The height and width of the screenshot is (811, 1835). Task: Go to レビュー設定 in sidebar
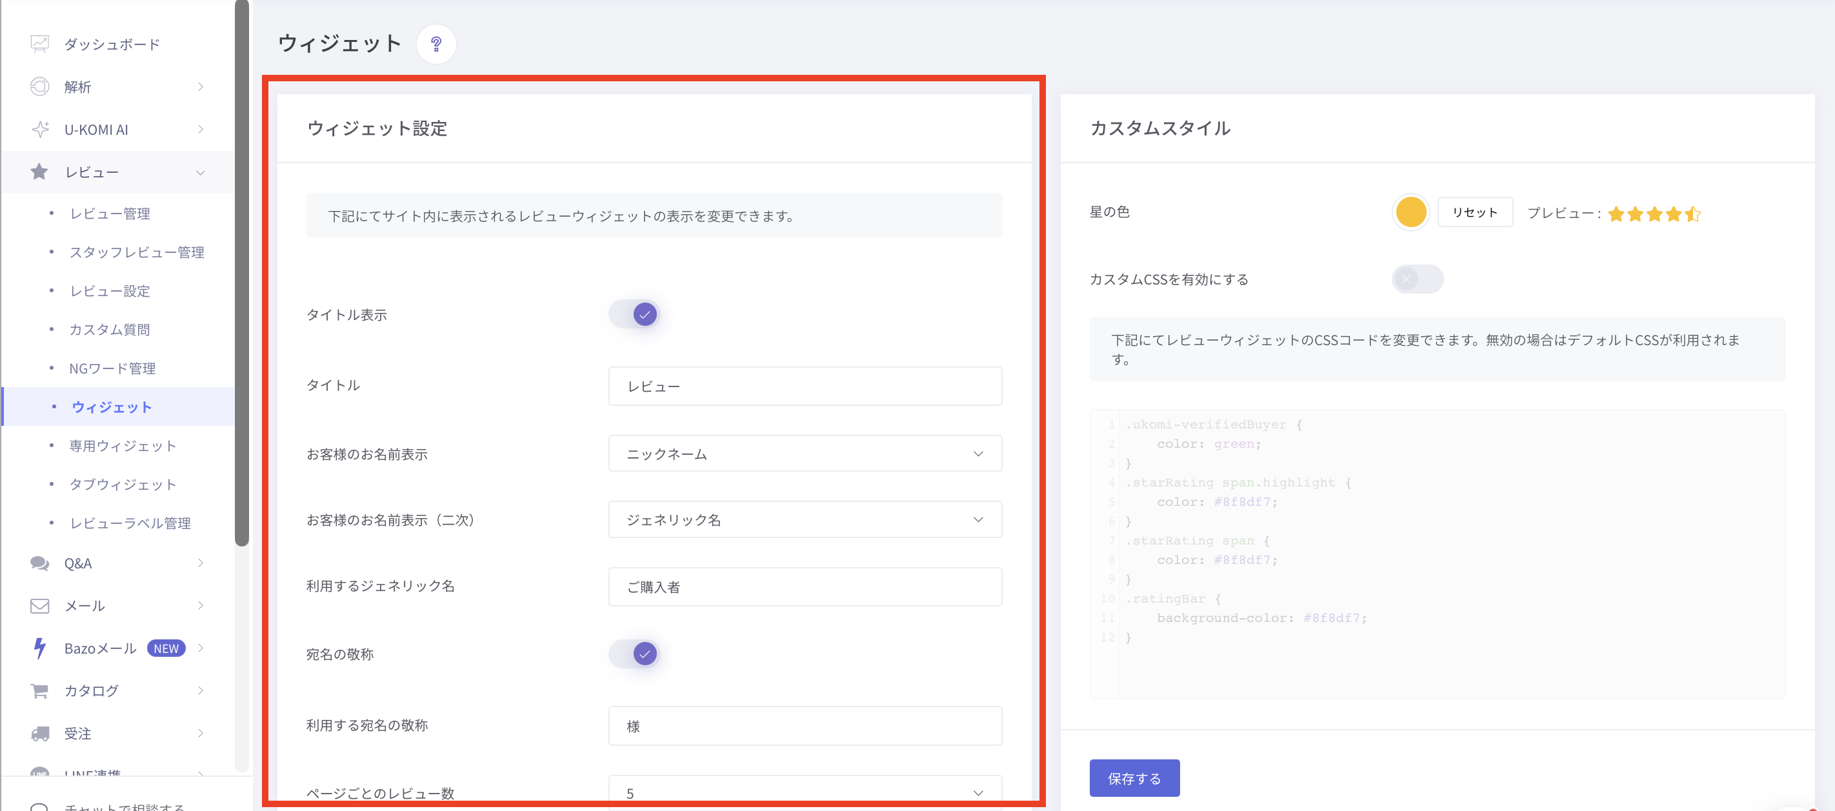coord(110,291)
